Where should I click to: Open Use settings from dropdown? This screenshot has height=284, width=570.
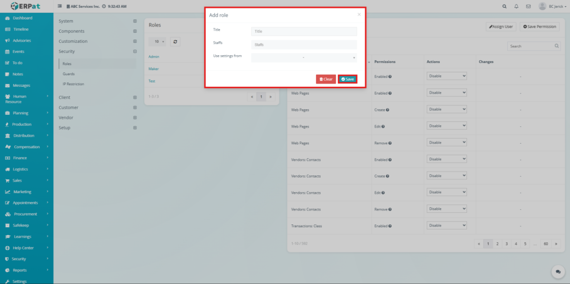coord(304,58)
